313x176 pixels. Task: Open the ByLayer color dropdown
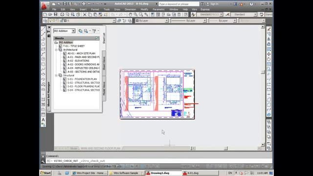[x=166, y=21]
